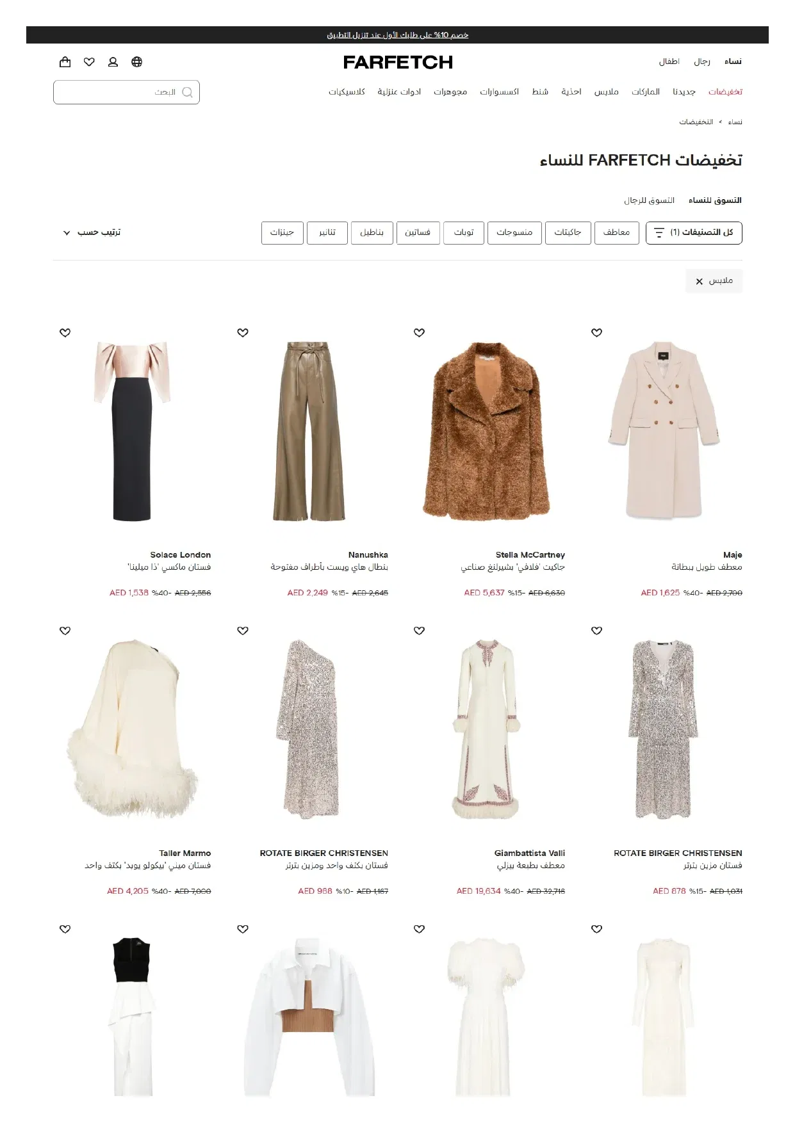
Task: Select the رجال menu item
Action: point(702,61)
